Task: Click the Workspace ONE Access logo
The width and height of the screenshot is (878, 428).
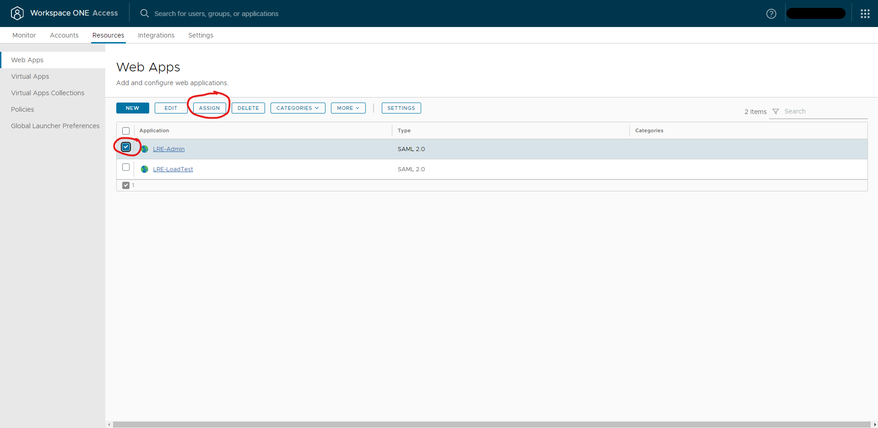Action: click(17, 13)
